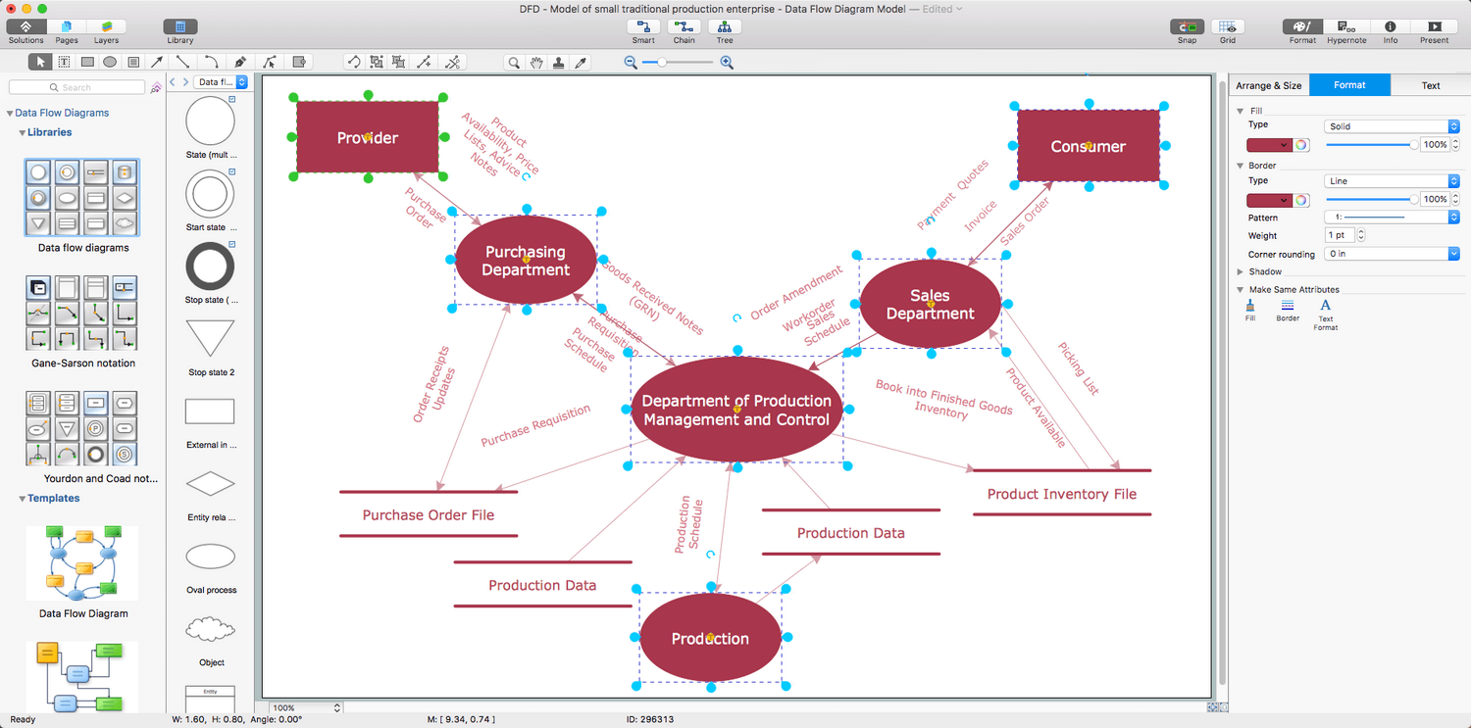Viewport: 1471px width, 728px height.
Task: Go to previous library with back chevron
Action: (x=173, y=82)
